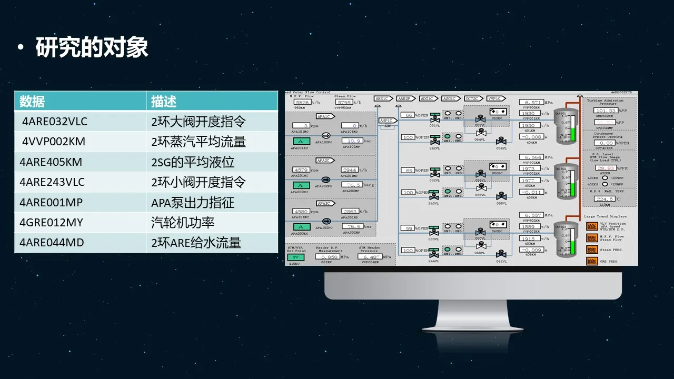674x379 pixels.
Task: Click SG1 green level bar
Action: (573, 134)
